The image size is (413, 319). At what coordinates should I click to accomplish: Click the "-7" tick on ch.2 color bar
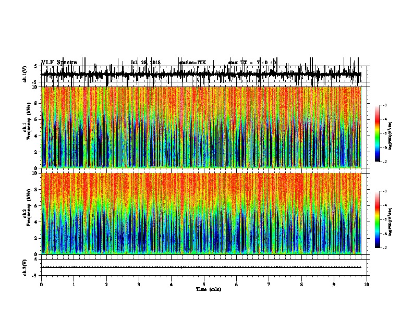coord(385,248)
